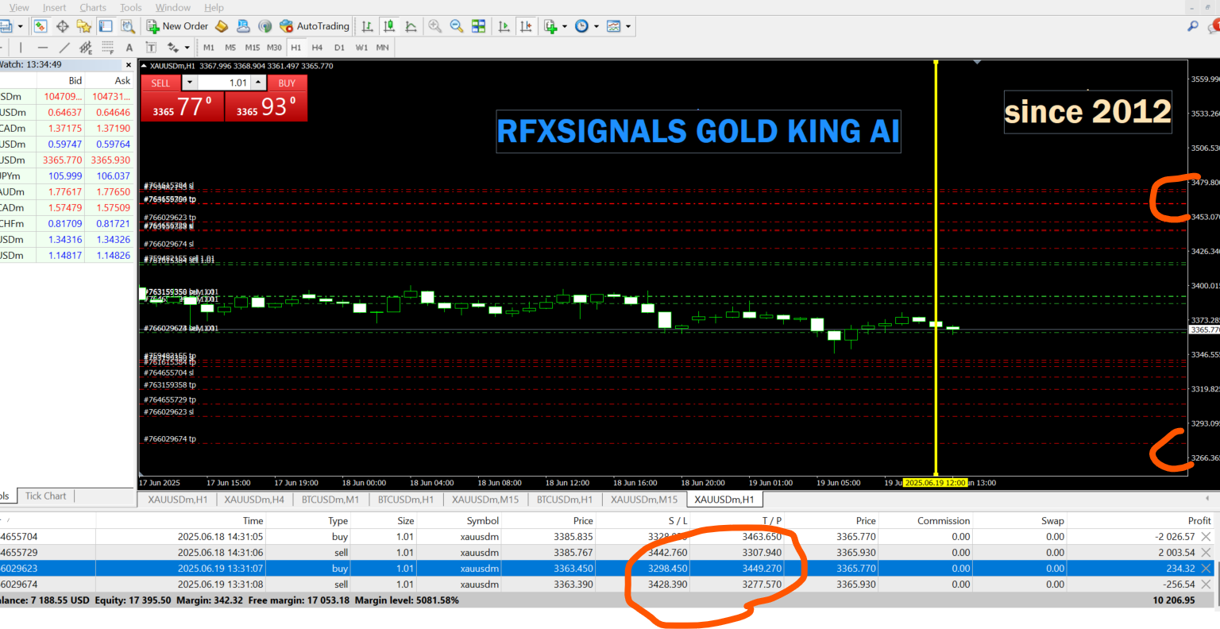The width and height of the screenshot is (1220, 629).
Task: Switch to the Tick Chart tab
Action: (x=46, y=496)
